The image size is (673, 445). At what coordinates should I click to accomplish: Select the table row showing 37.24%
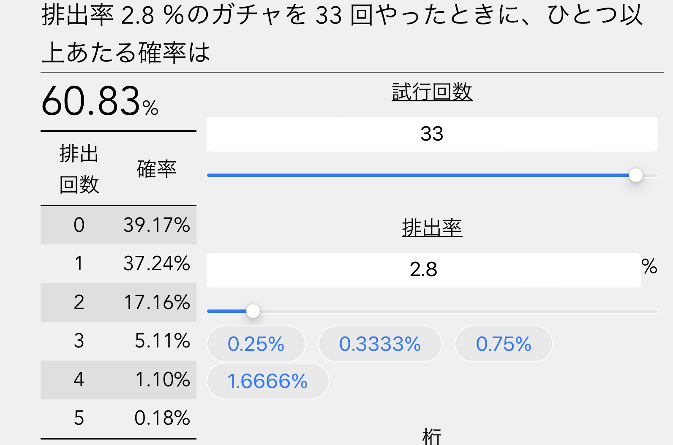pos(118,263)
